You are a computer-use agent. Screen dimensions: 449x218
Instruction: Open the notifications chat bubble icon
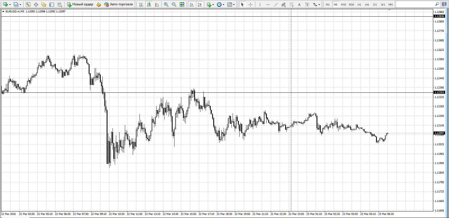pos(444,4)
